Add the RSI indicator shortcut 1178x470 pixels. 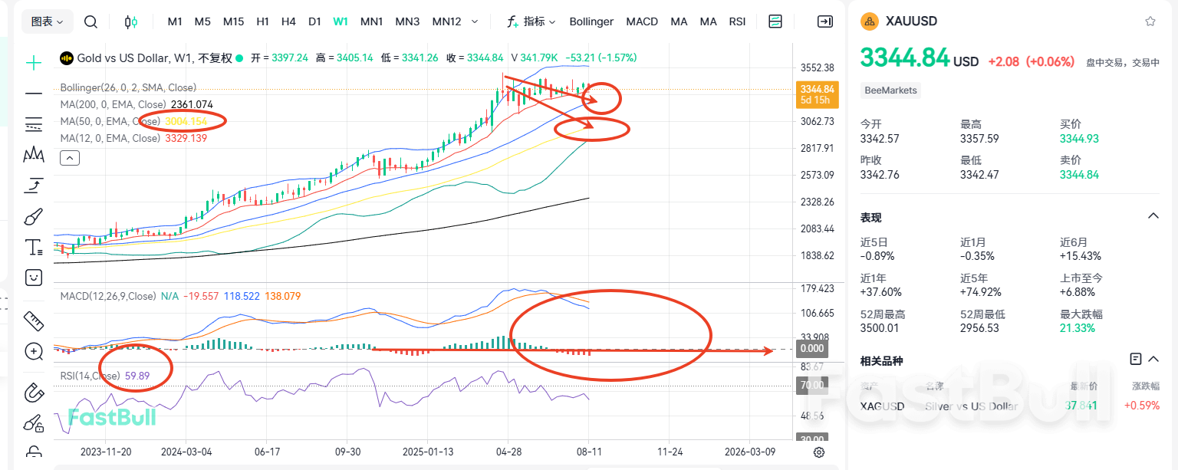click(737, 21)
